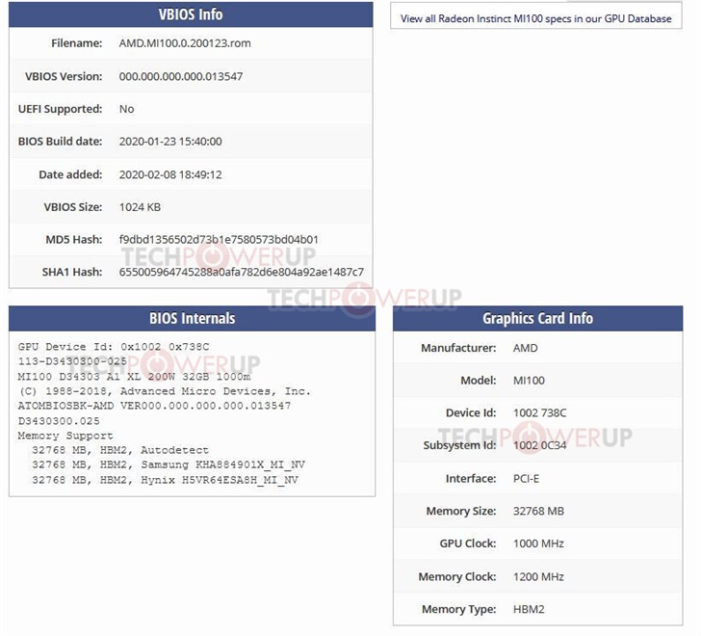Click Model value MI100
Image resolution: width=701 pixels, height=636 pixels.
click(529, 381)
